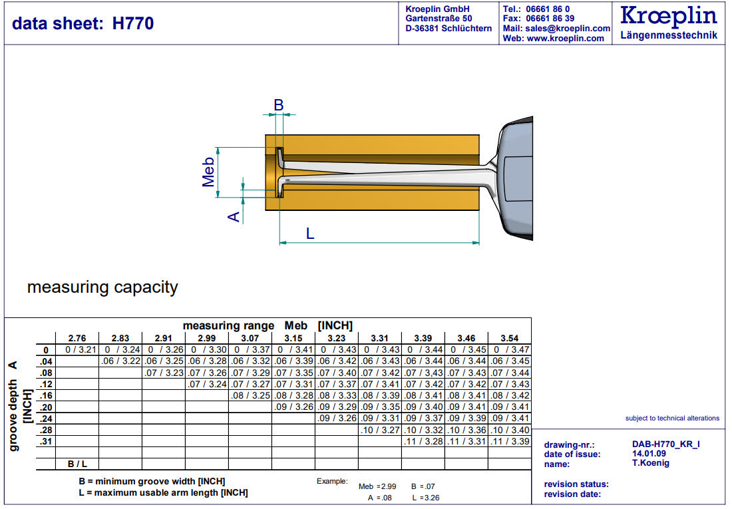Click the A groove depth label in the diagram
This screenshot has width=732, height=509.
[x=234, y=216]
